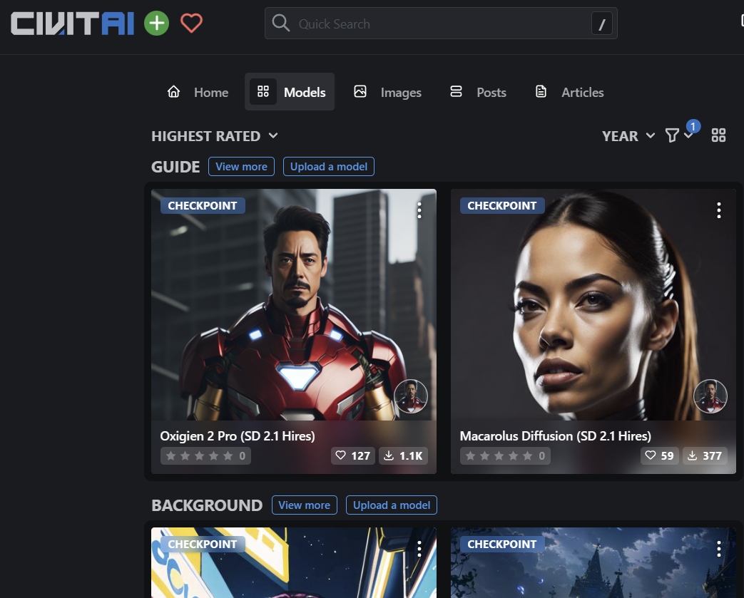Open the grid layout view icon
This screenshot has height=598, width=744.
718,135
